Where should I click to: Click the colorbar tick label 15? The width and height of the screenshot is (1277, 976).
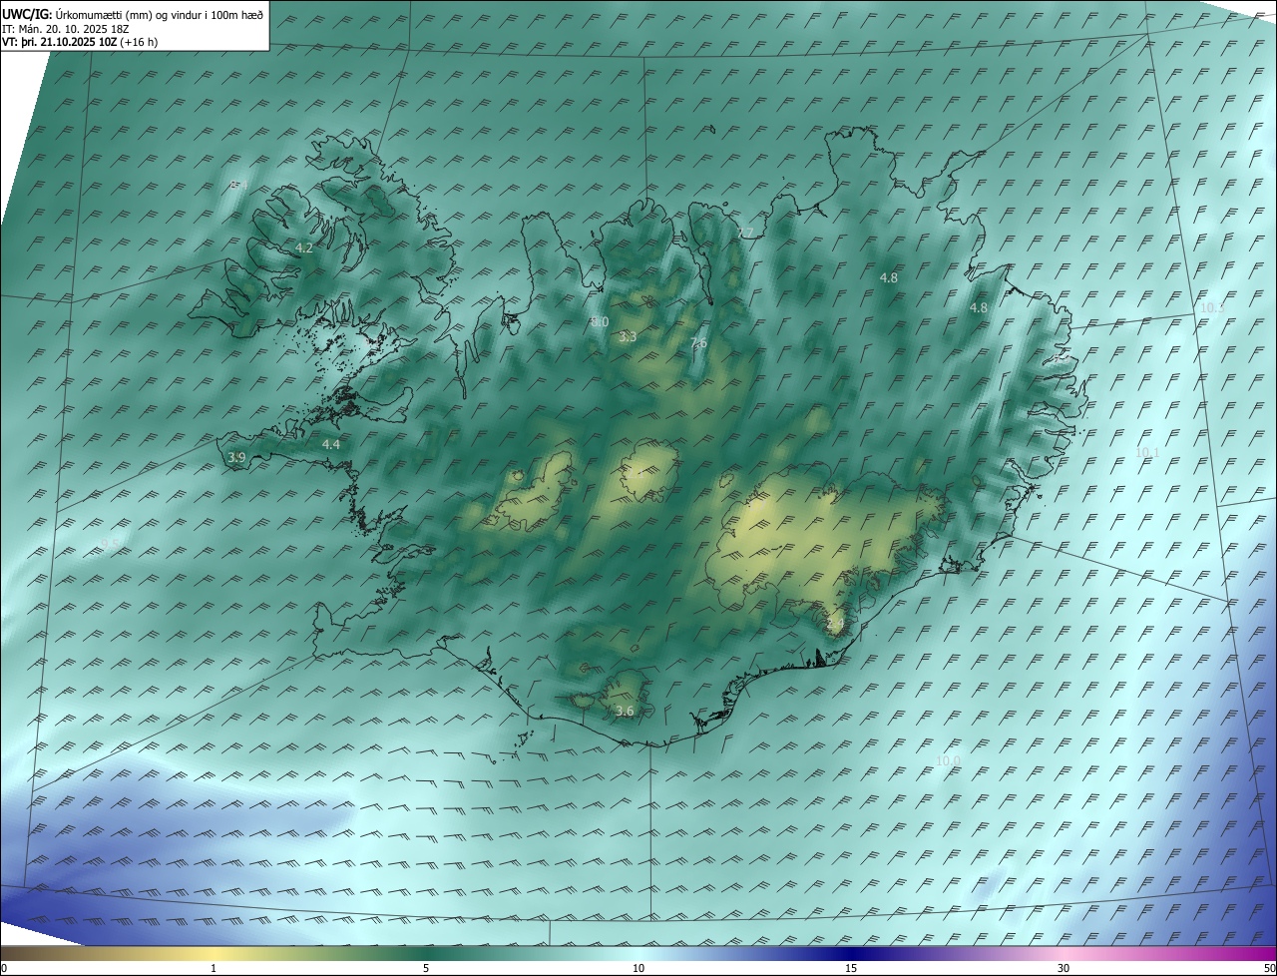click(x=851, y=968)
